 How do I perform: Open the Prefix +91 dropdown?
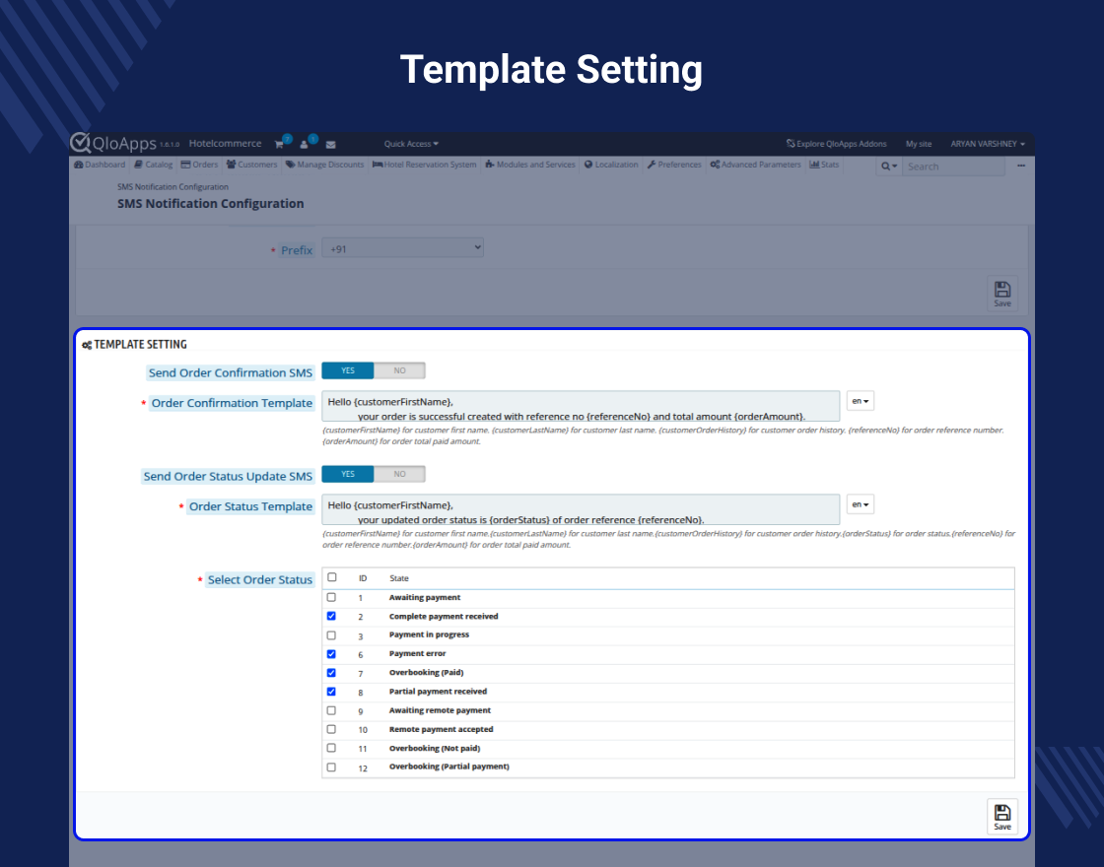coord(403,247)
